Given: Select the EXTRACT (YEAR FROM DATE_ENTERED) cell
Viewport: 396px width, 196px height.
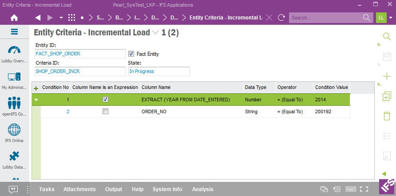Looking at the screenshot, I should [192, 100].
